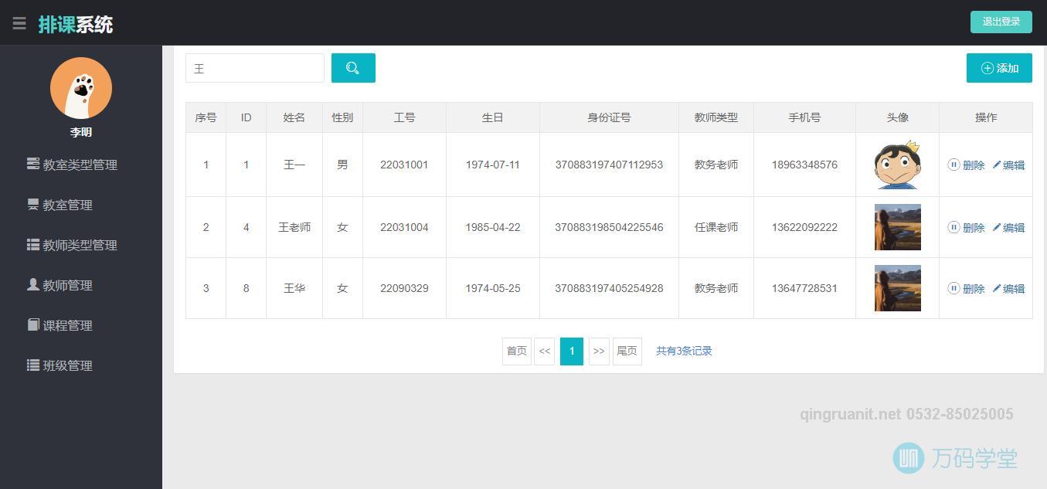The height and width of the screenshot is (489, 1047).
Task: Click 王老师's avatar thumbnail
Action: [x=897, y=227]
